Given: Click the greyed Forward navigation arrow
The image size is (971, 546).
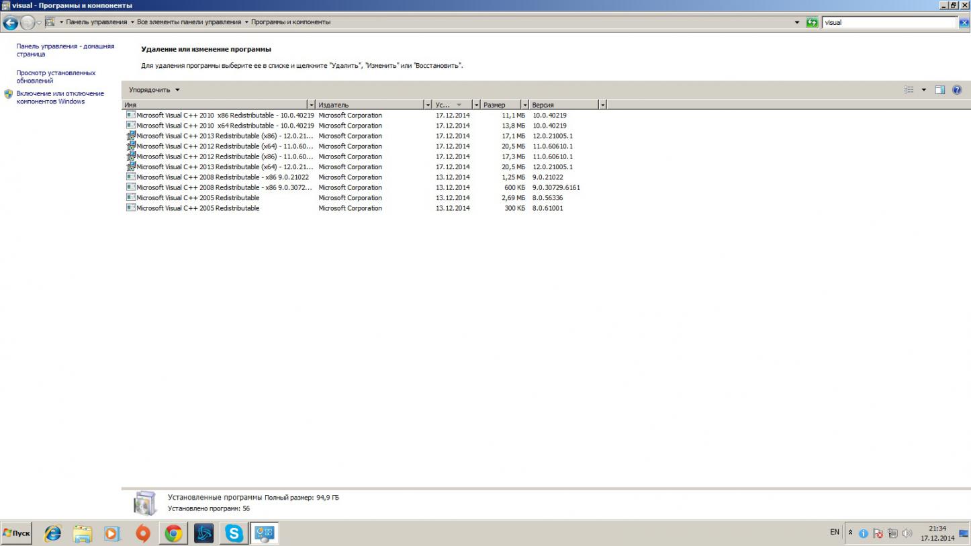Looking at the screenshot, I should pyautogui.click(x=28, y=23).
